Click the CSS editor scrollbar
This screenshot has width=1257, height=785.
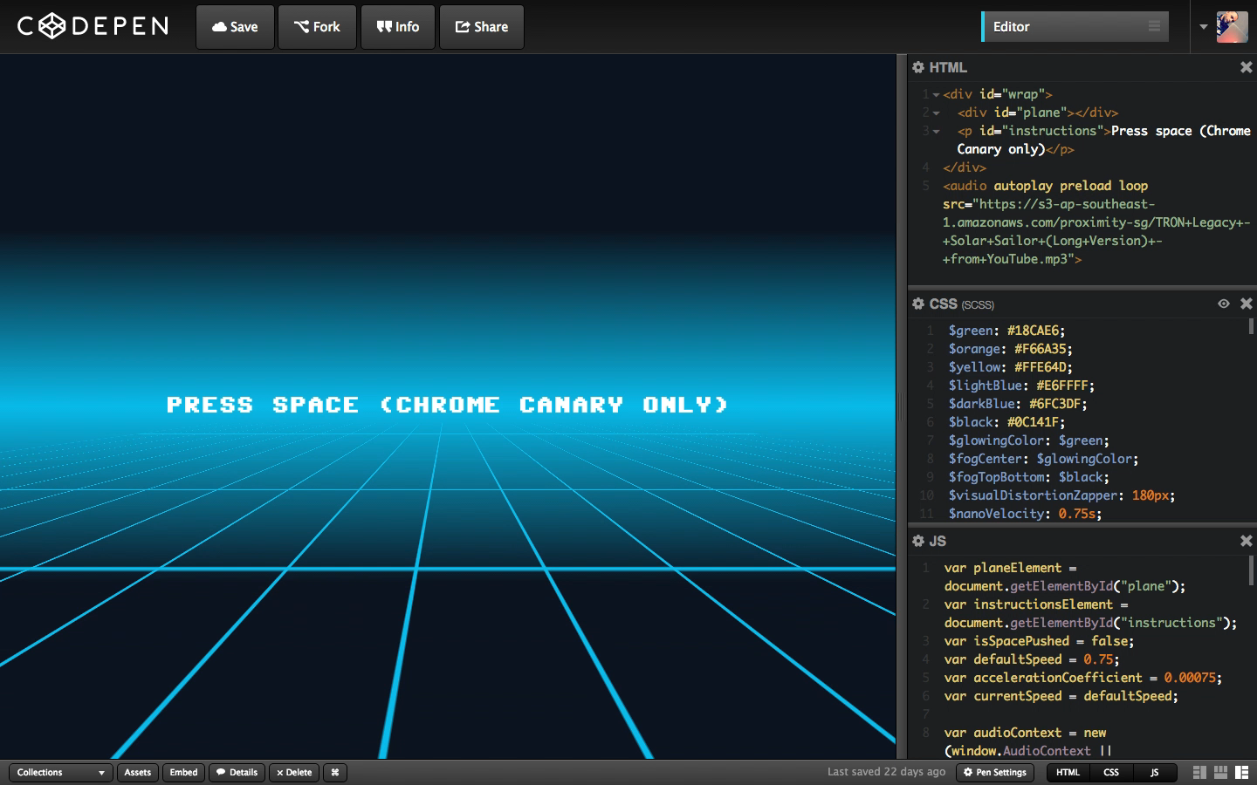1251,326
